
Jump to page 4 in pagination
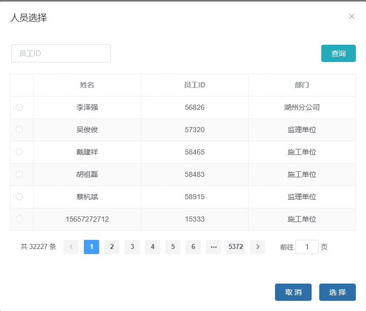click(152, 247)
